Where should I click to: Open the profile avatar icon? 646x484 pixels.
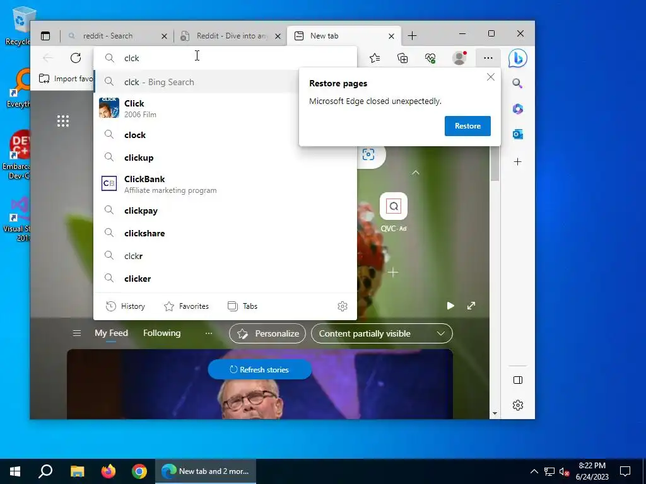(459, 58)
